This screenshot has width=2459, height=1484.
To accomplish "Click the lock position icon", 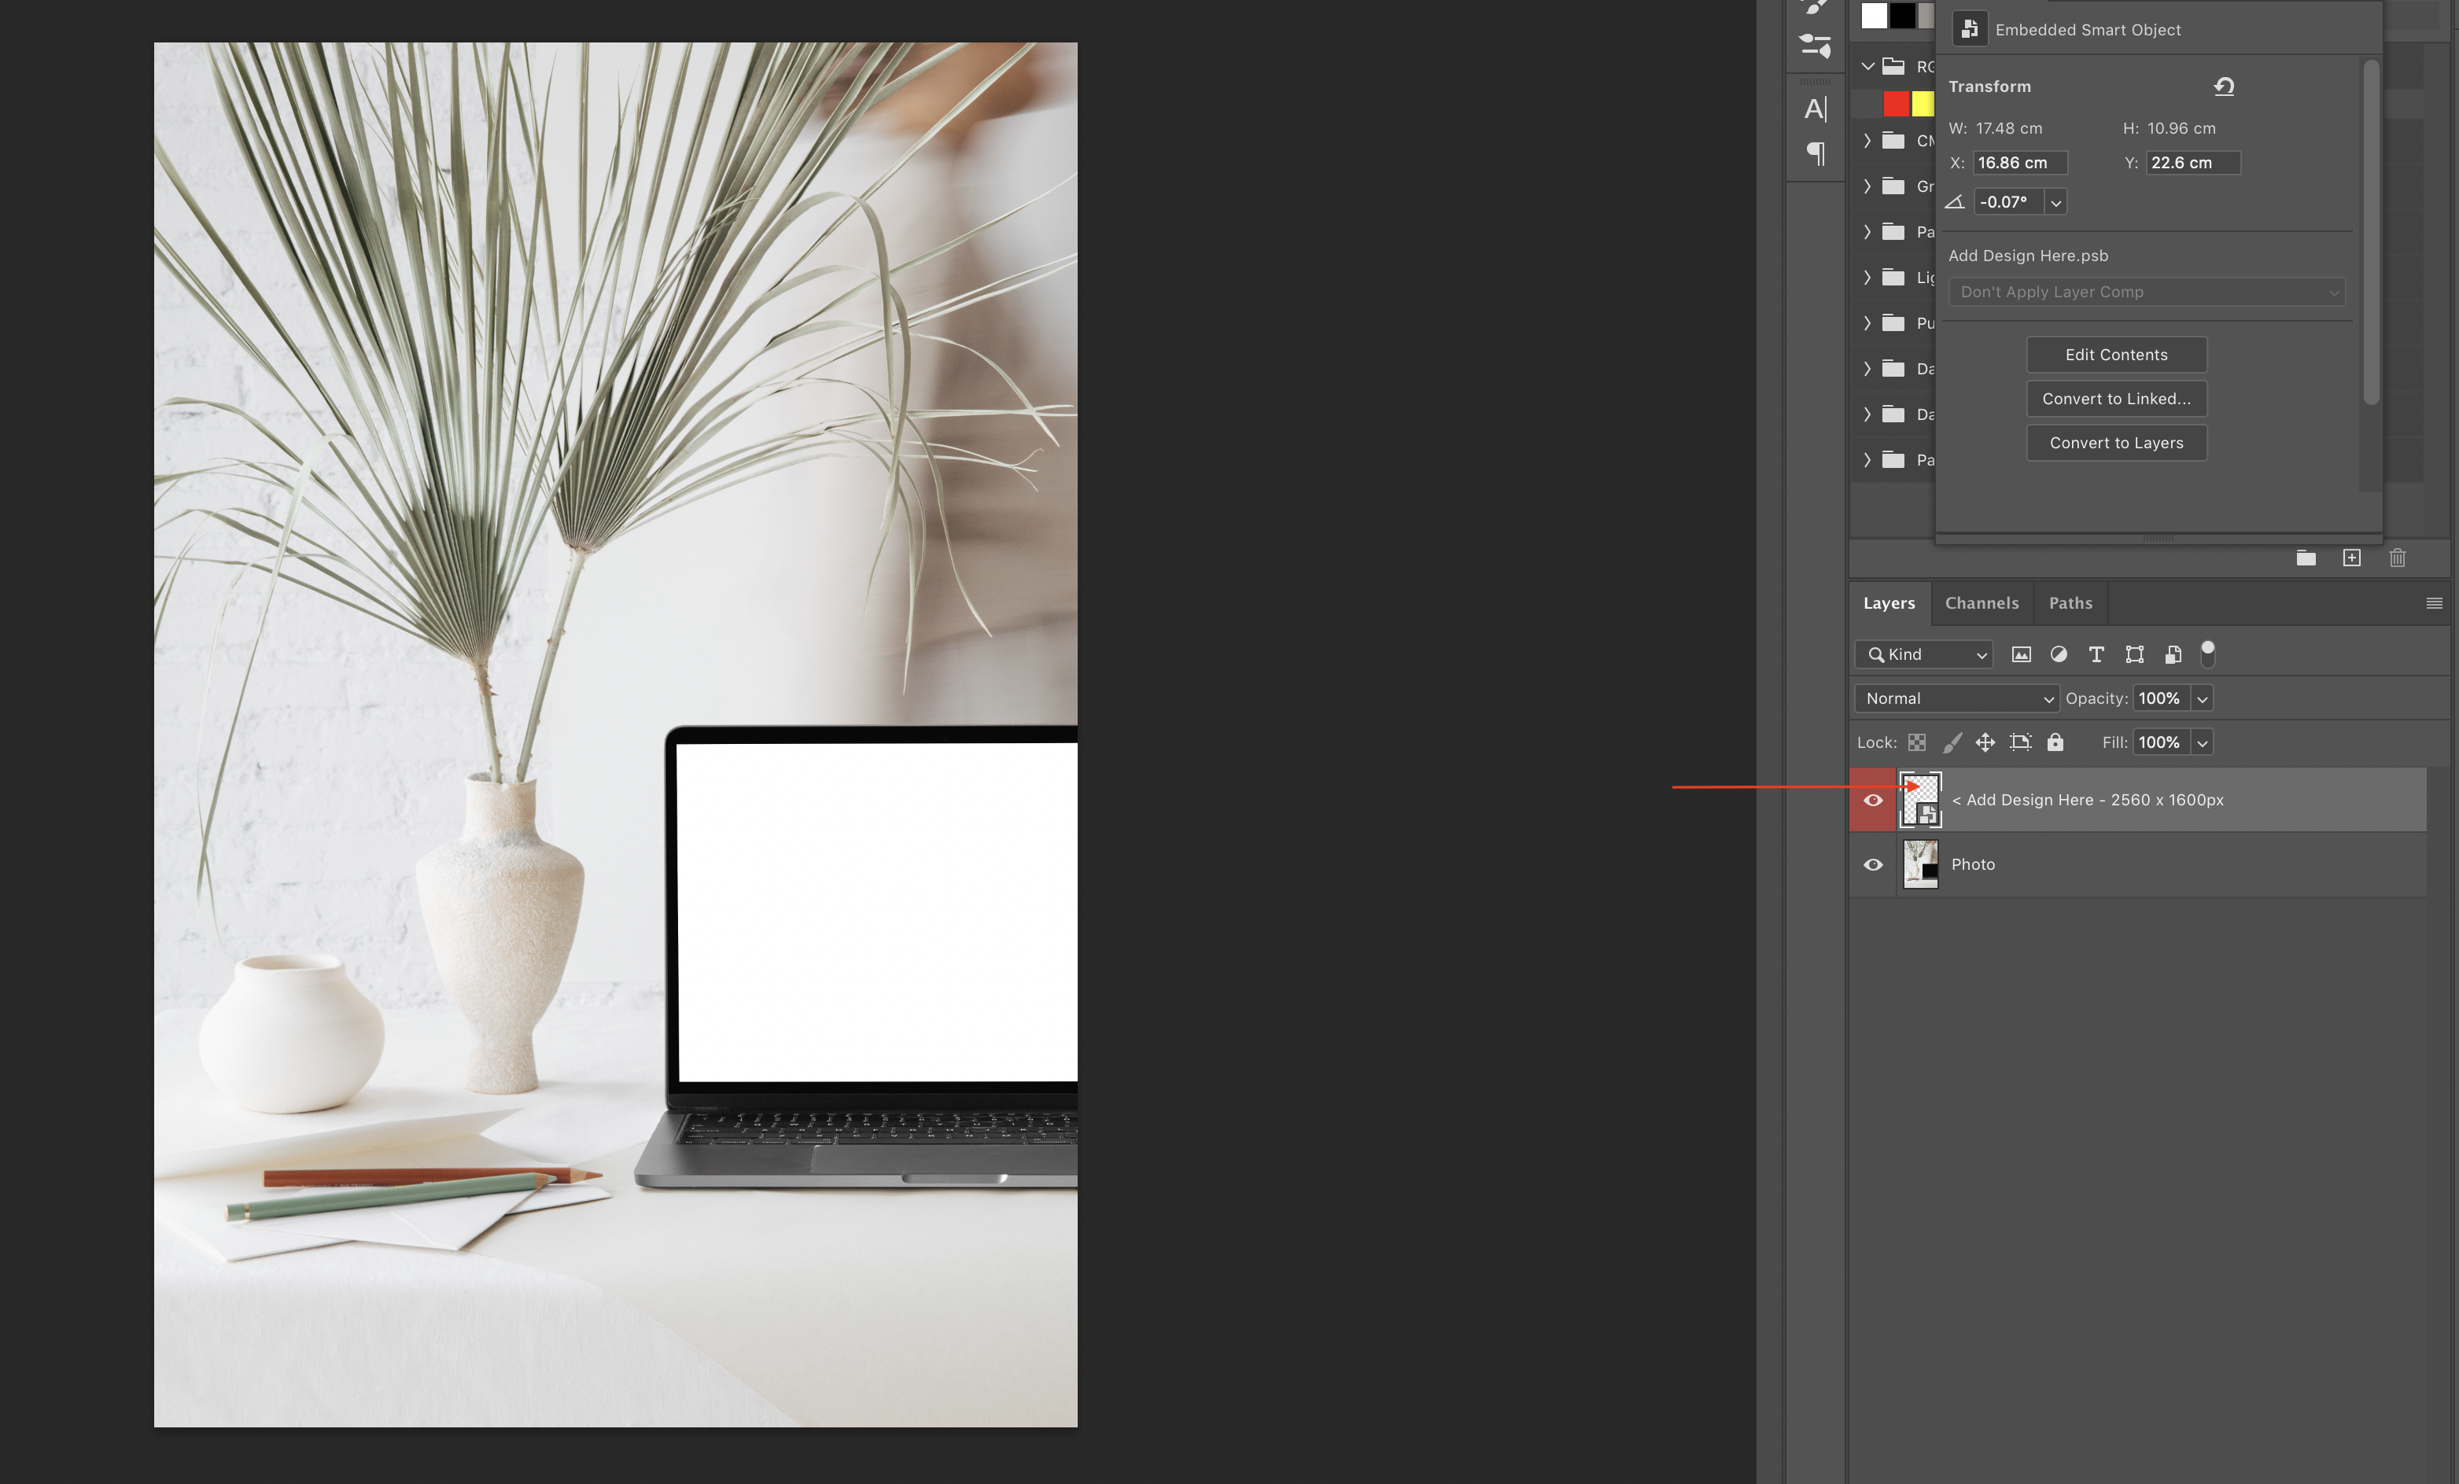I will 1985,742.
